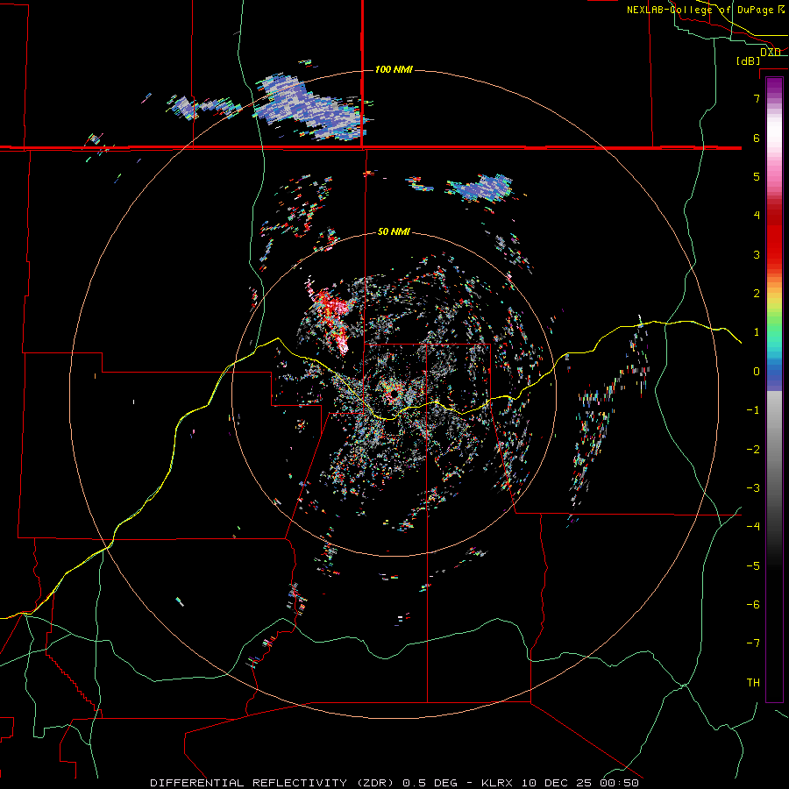Click the "-7" value on color scale
This screenshot has height=789, width=789.
753,643
